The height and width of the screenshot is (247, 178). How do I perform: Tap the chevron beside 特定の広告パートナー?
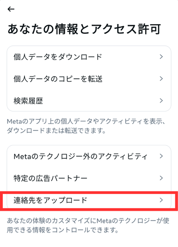pos(161,178)
